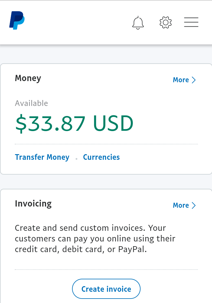Click the invoicing description paragraph

pyautogui.click(x=95, y=239)
